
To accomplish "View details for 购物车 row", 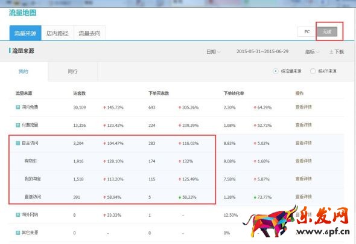I will tap(304, 161).
